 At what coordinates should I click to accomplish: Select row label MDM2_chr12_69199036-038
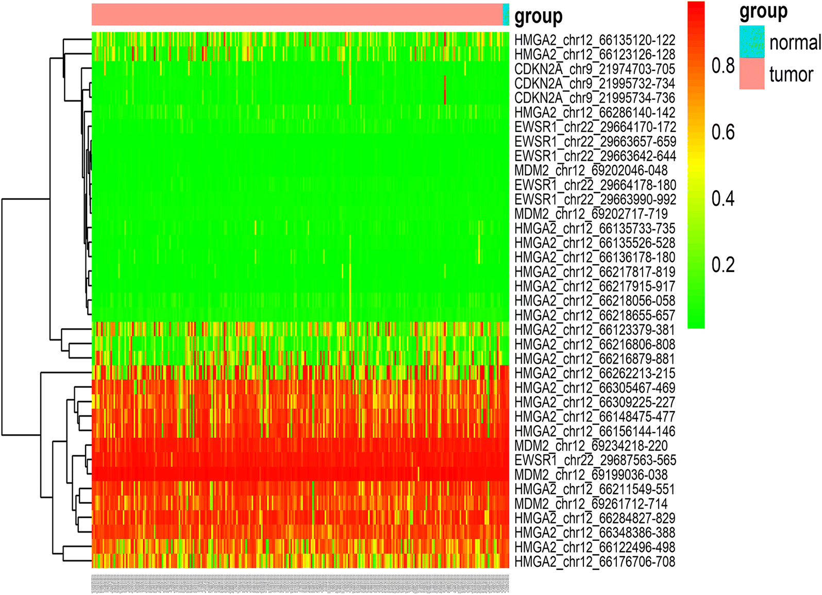591,474
